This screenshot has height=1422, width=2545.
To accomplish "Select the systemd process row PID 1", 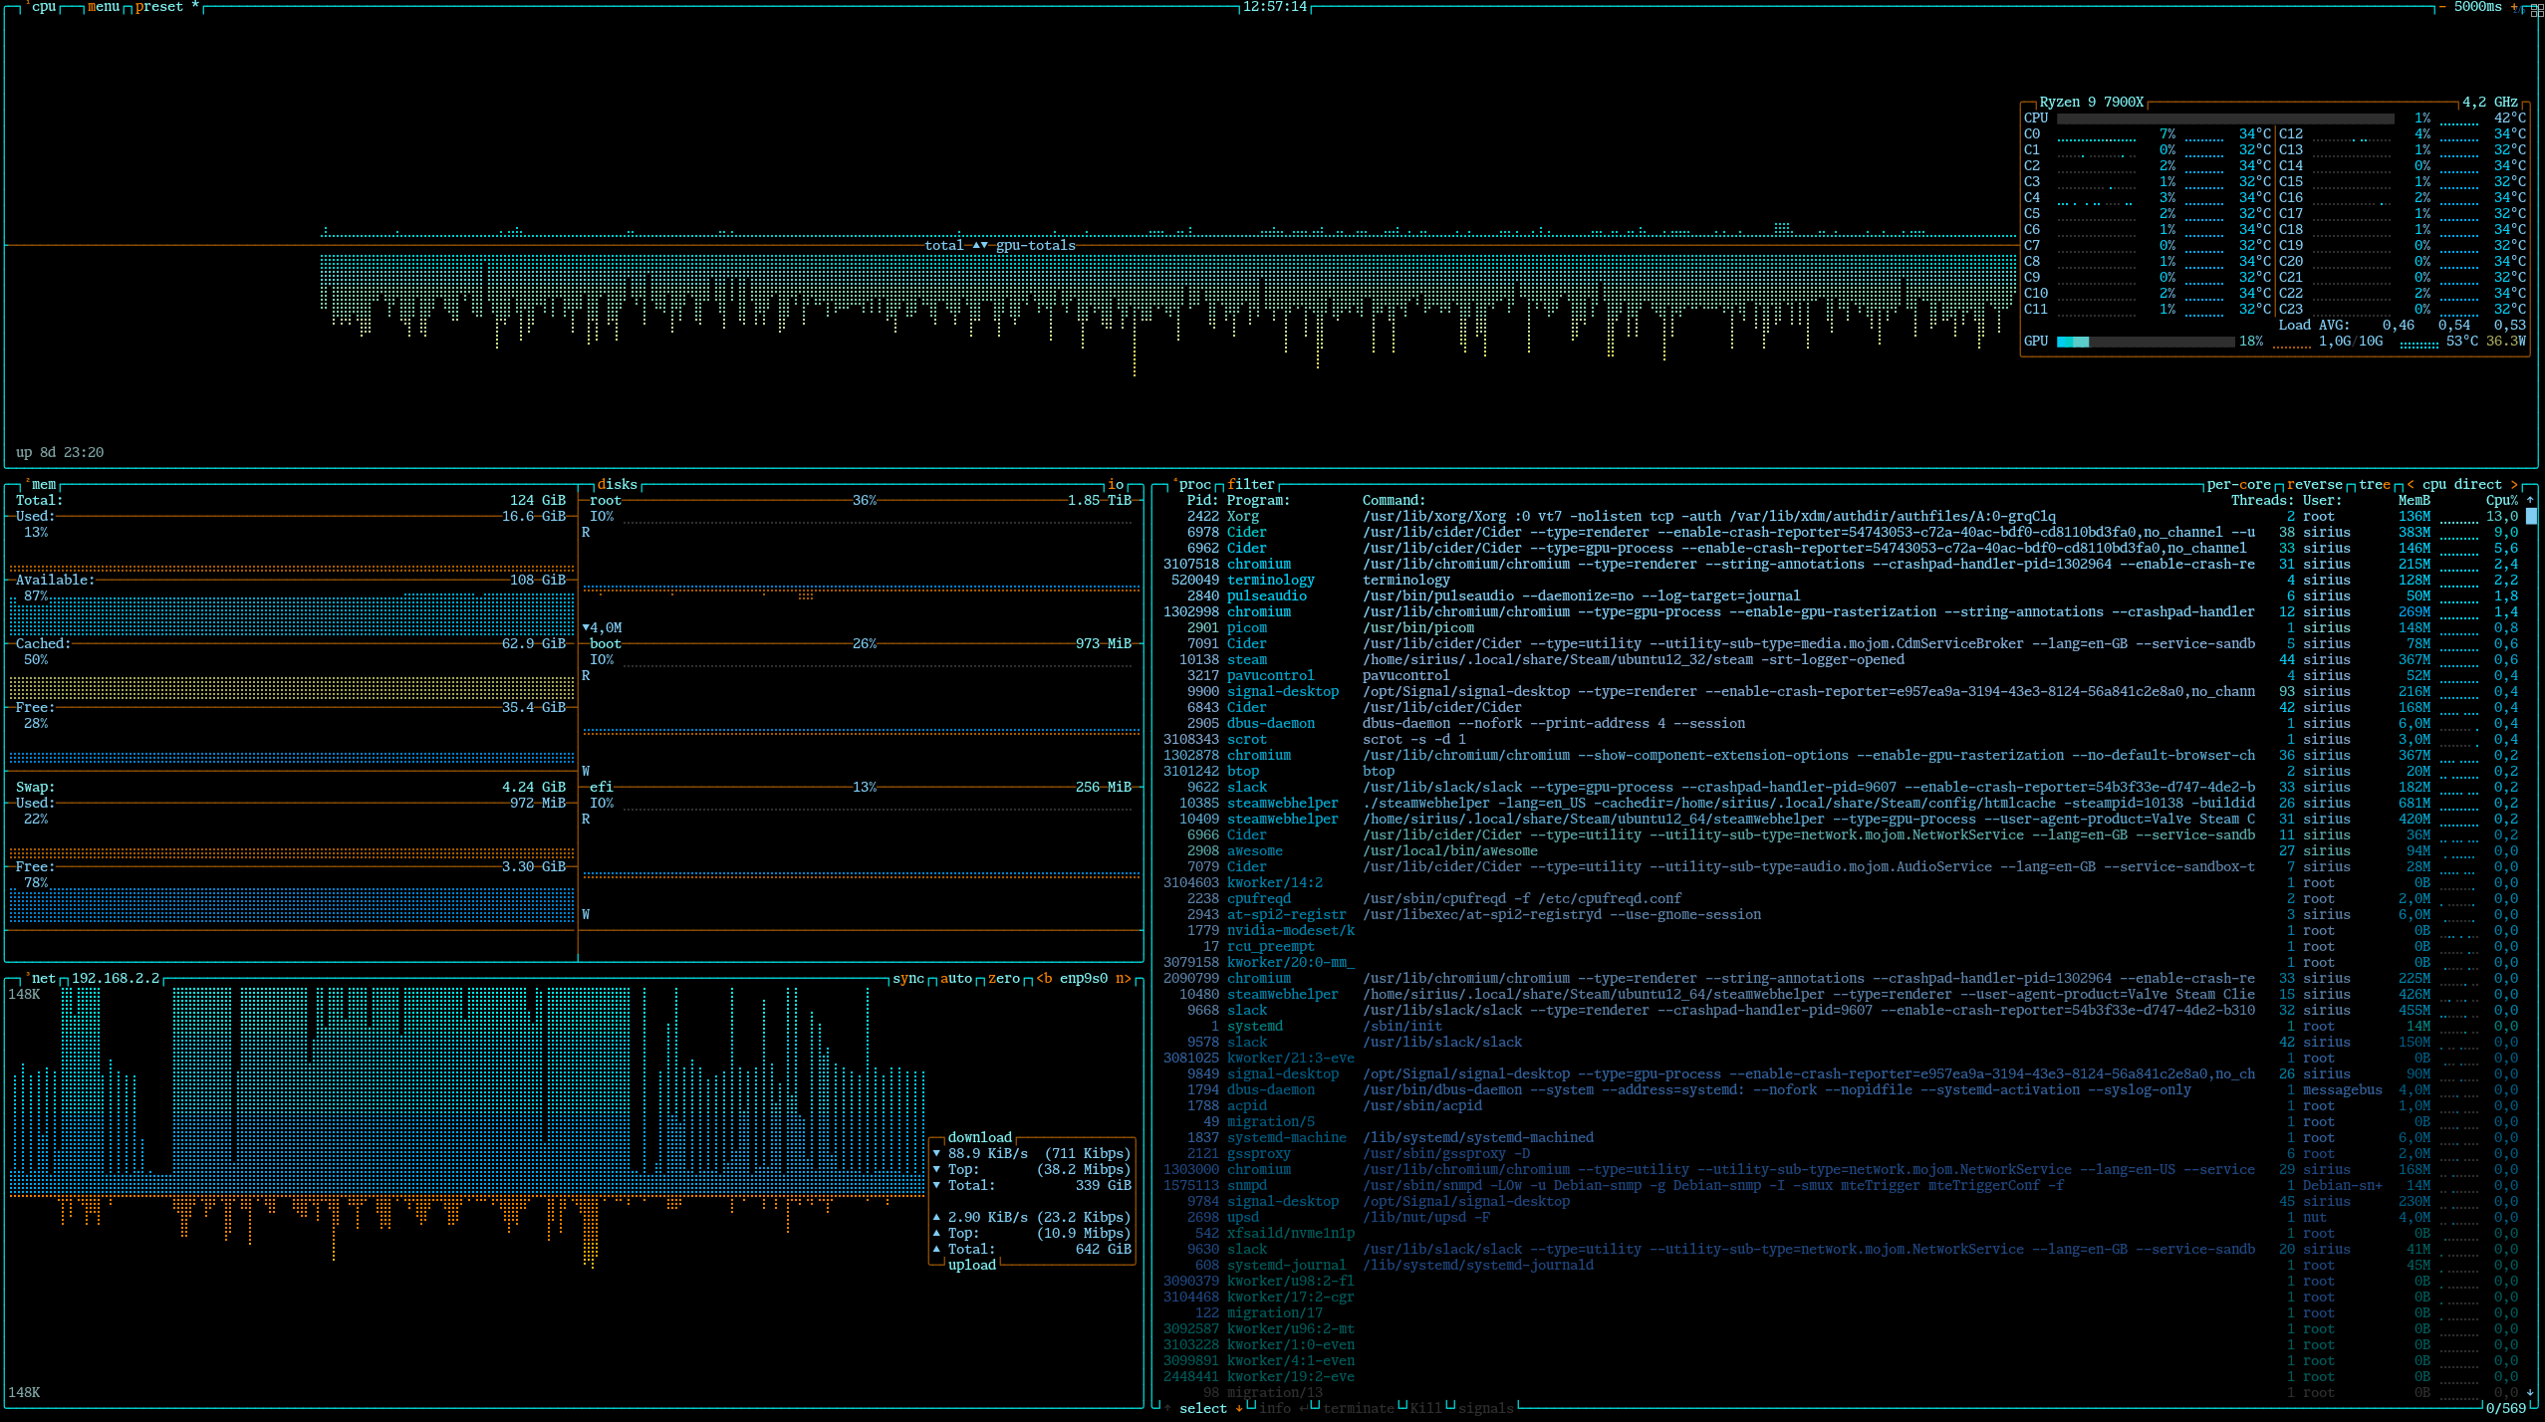I will coord(1841,1027).
